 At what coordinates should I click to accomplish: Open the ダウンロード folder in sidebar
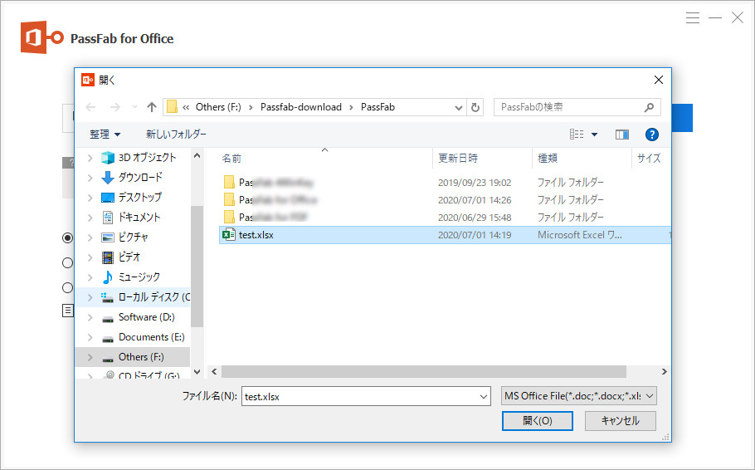(x=140, y=178)
